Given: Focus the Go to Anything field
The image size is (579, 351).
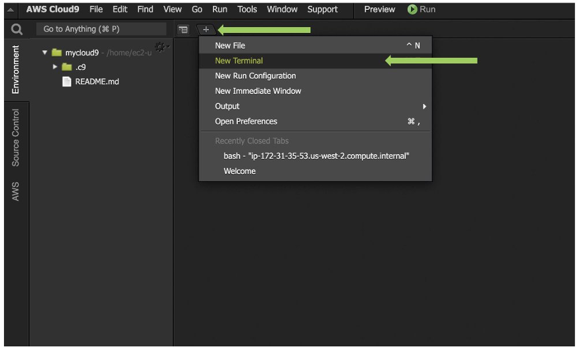Looking at the screenshot, I should (x=101, y=29).
